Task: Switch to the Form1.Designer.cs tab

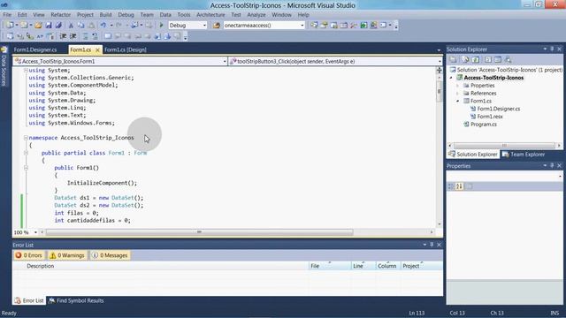Action: click(x=35, y=49)
